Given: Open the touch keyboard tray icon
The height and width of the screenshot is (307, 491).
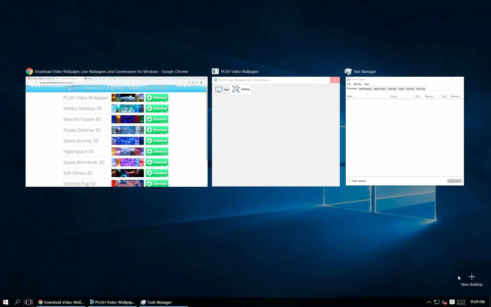Looking at the screenshot, I should click(461, 302).
